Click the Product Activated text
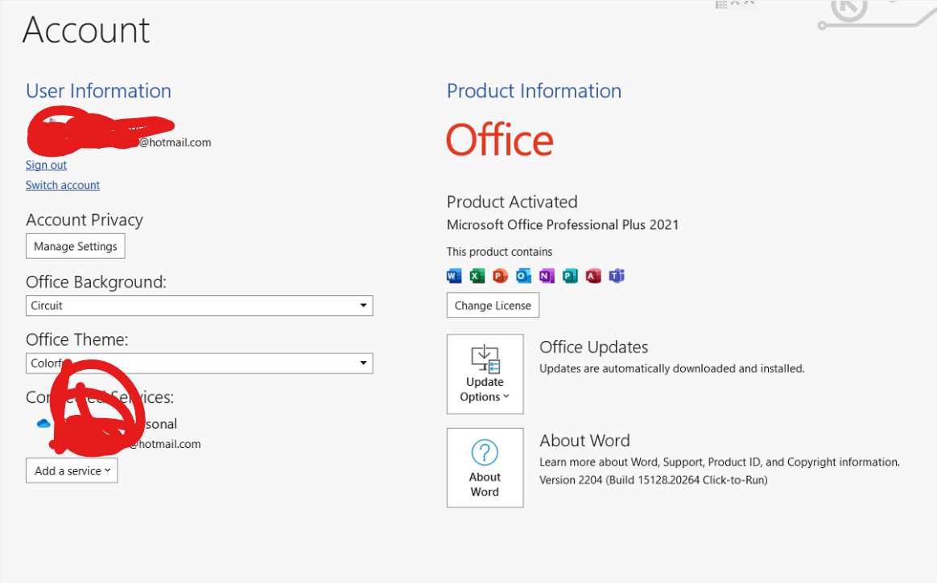Image resolution: width=937 pixels, height=583 pixels. 512,202
